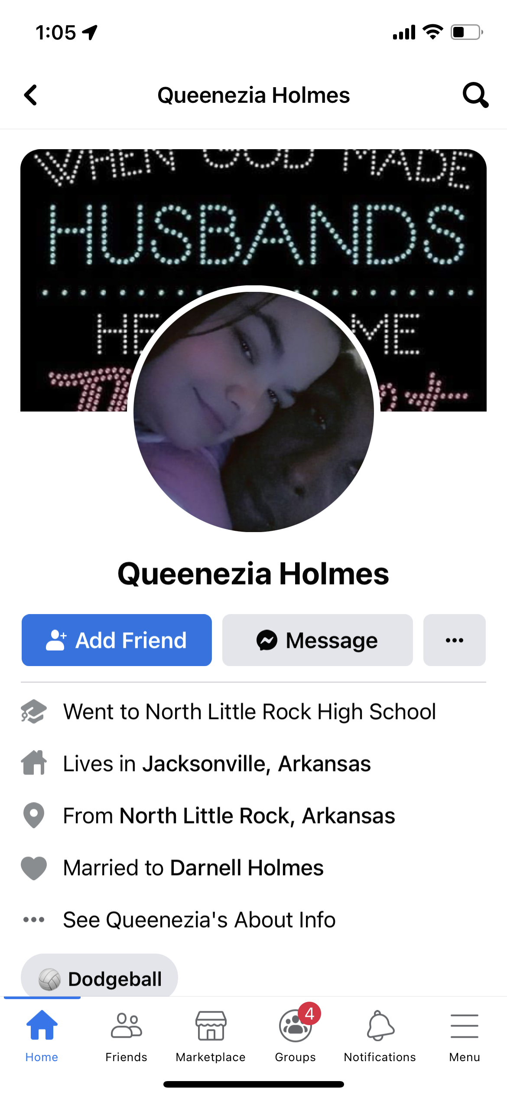
Task: Tap the volleyball icon on Dodgeball chip
Action: click(49, 980)
